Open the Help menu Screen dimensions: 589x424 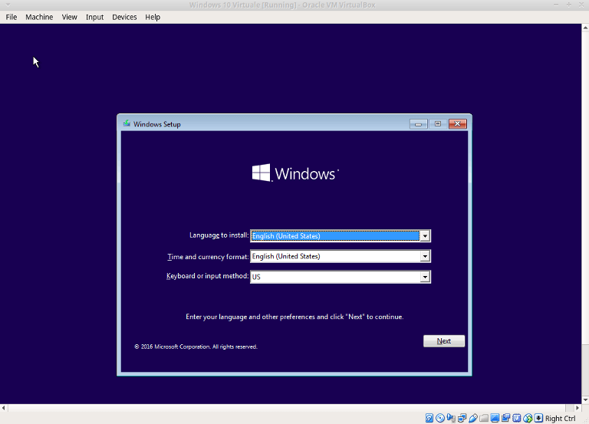pos(153,17)
